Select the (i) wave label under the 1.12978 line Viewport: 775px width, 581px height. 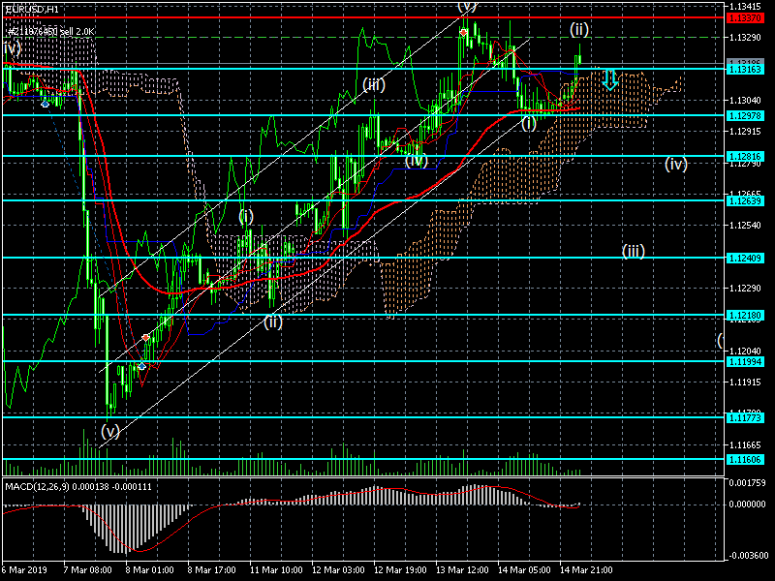tap(529, 123)
